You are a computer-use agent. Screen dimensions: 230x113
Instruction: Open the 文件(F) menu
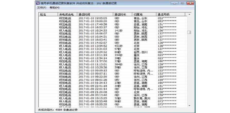pos(42,8)
